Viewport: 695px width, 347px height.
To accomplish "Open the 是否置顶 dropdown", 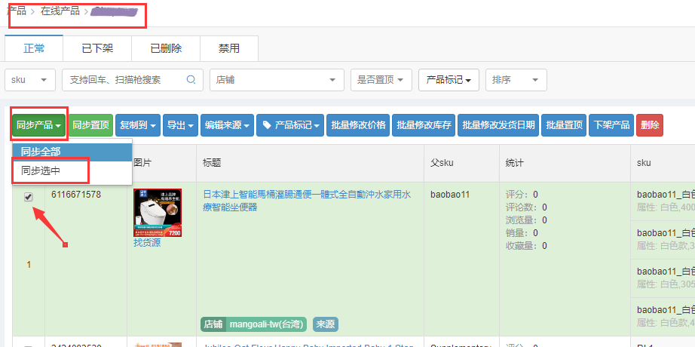I will (381, 79).
